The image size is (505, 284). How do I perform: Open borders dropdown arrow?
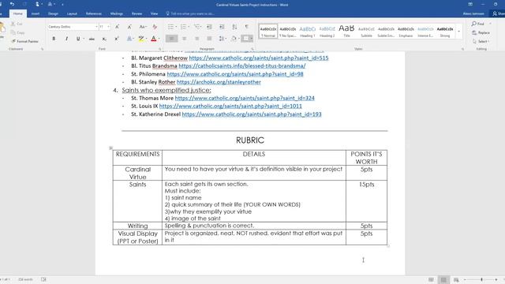point(251,39)
